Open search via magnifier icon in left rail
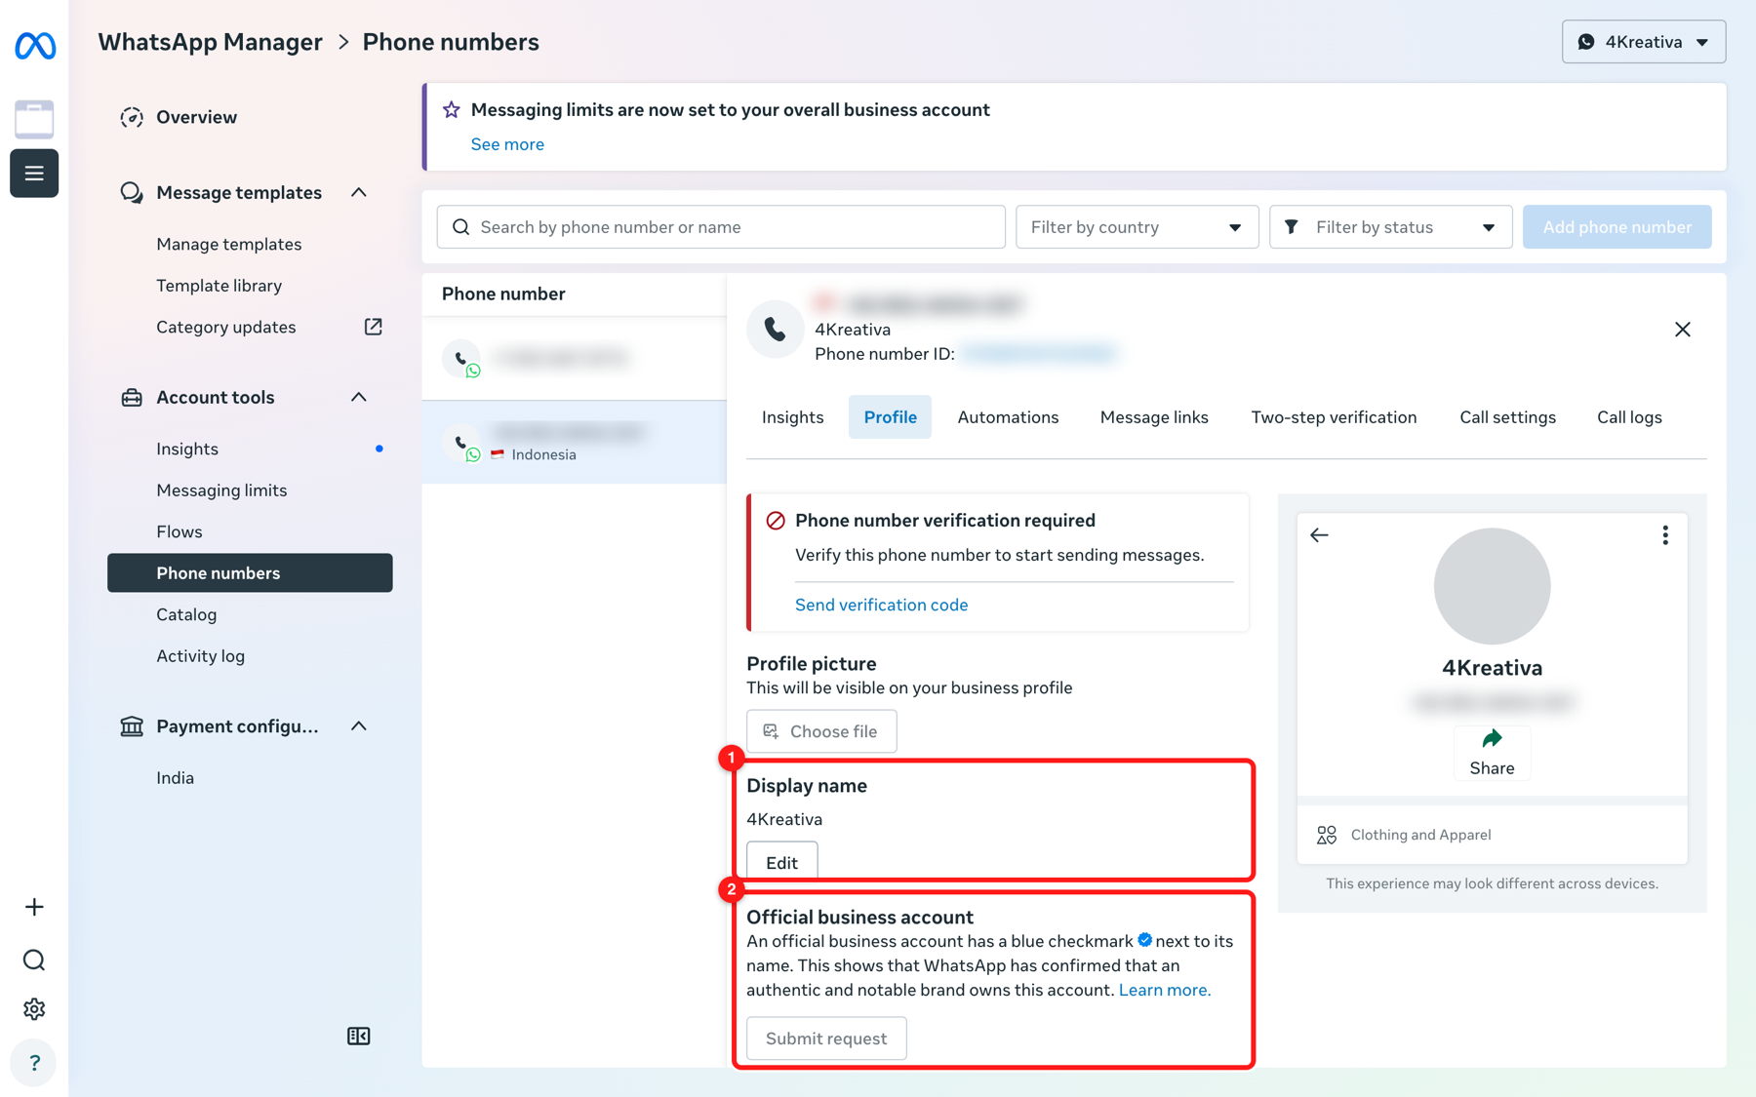This screenshot has width=1756, height=1097. click(34, 960)
